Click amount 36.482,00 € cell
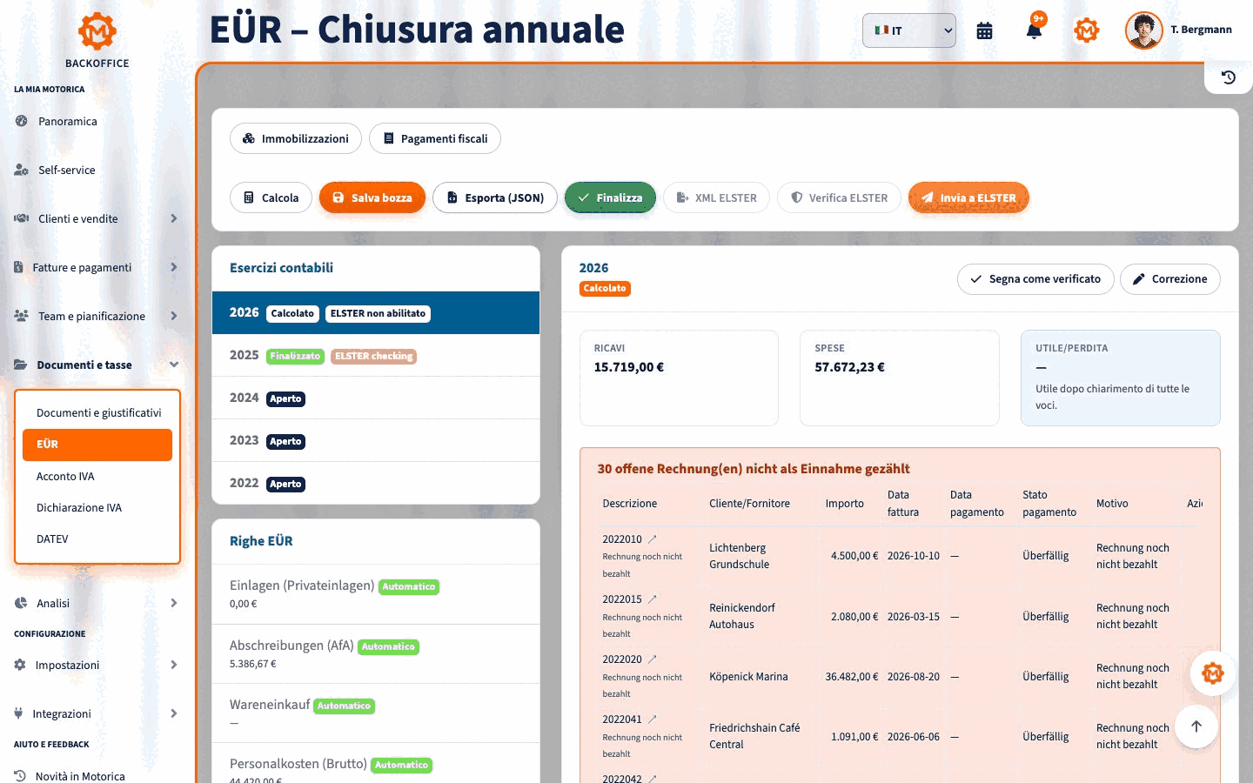1253x783 pixels. pyautogui.click(x=851, y=676)
